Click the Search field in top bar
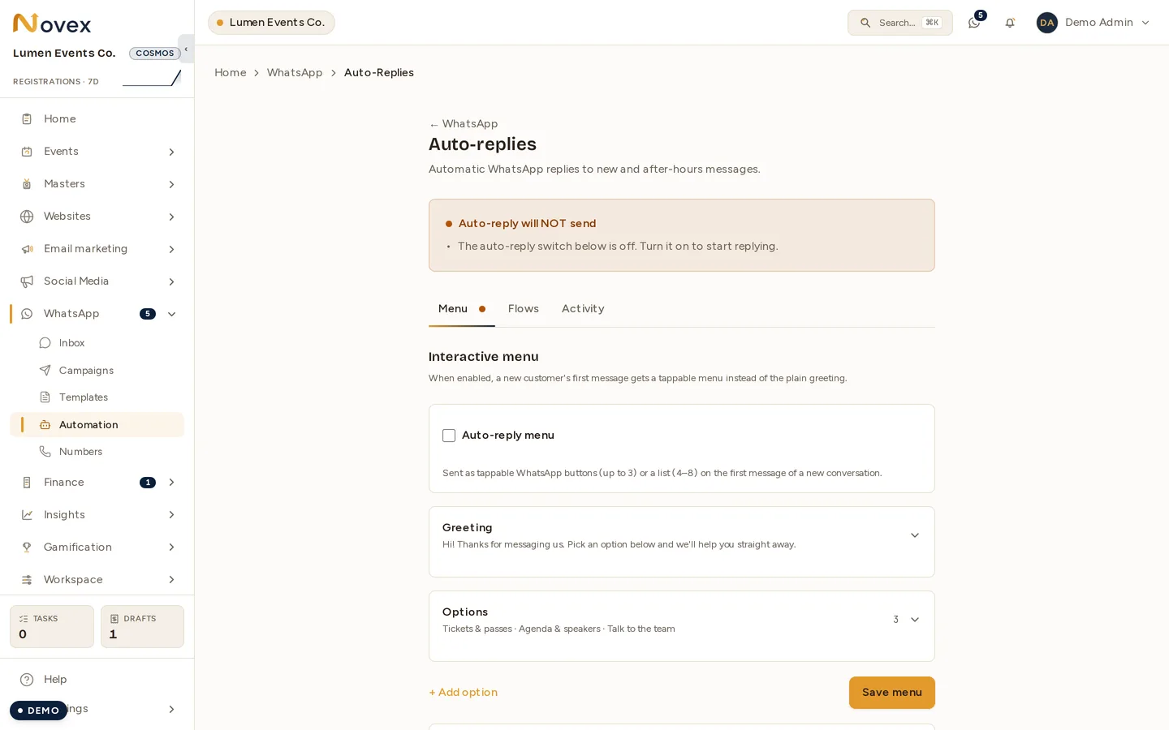1169x730 pixels. (x=900, y=23)
